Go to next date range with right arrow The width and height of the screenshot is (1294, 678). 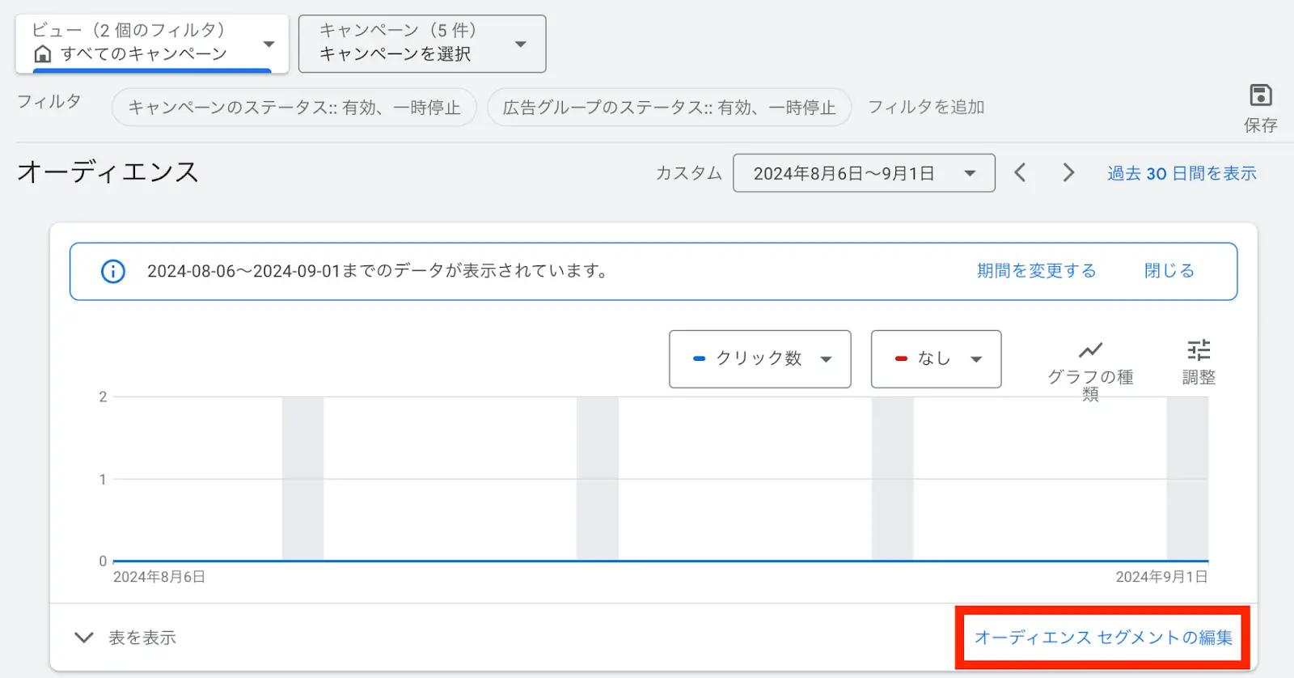click(1068, 172)
